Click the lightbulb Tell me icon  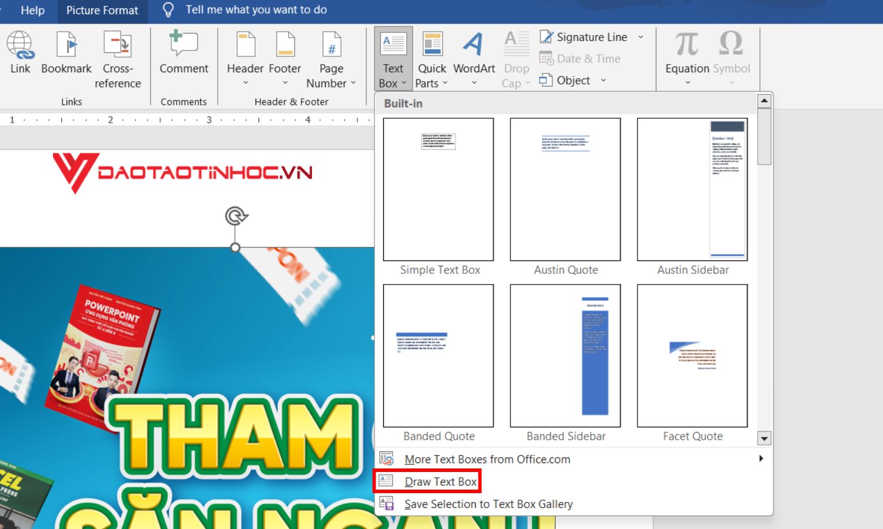168,10
